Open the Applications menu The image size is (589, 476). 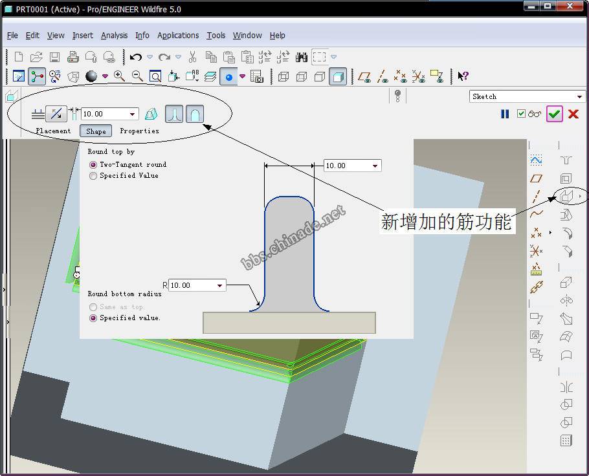click(178, 36)
